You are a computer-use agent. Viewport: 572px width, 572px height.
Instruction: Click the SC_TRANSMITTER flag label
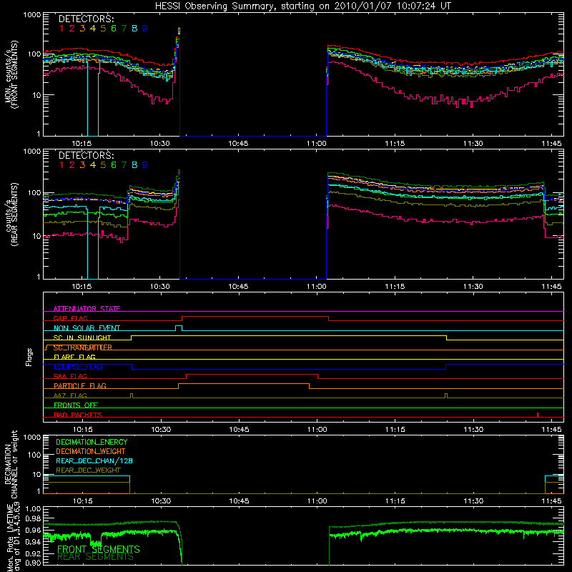click(83, 347)
